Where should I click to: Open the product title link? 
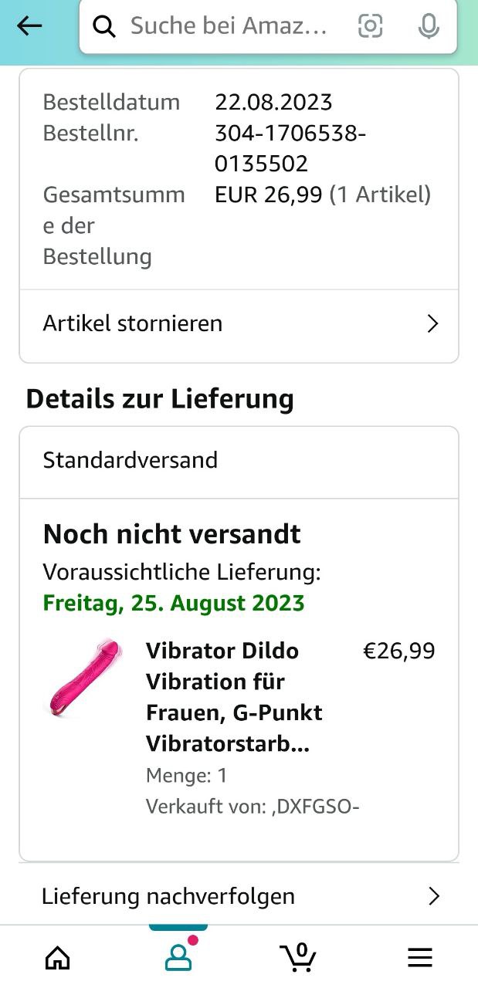(233, 698)
